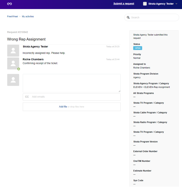
Task: Click the Richie Chambers commenter name
Action: 33,59
